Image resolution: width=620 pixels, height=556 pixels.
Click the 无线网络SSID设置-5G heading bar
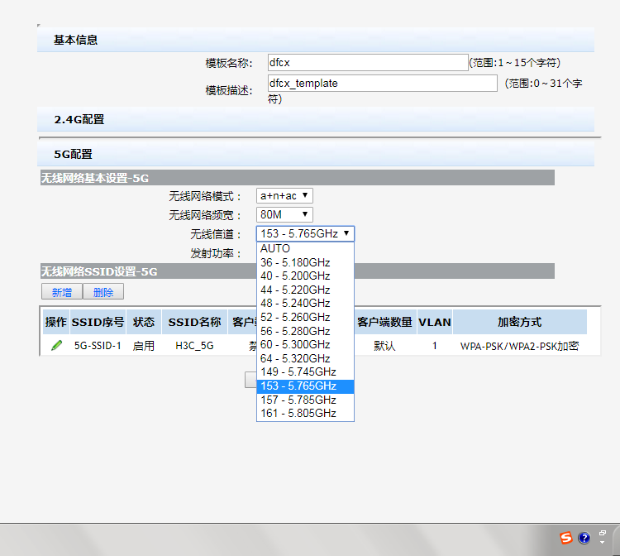click(x=298, y=271)
